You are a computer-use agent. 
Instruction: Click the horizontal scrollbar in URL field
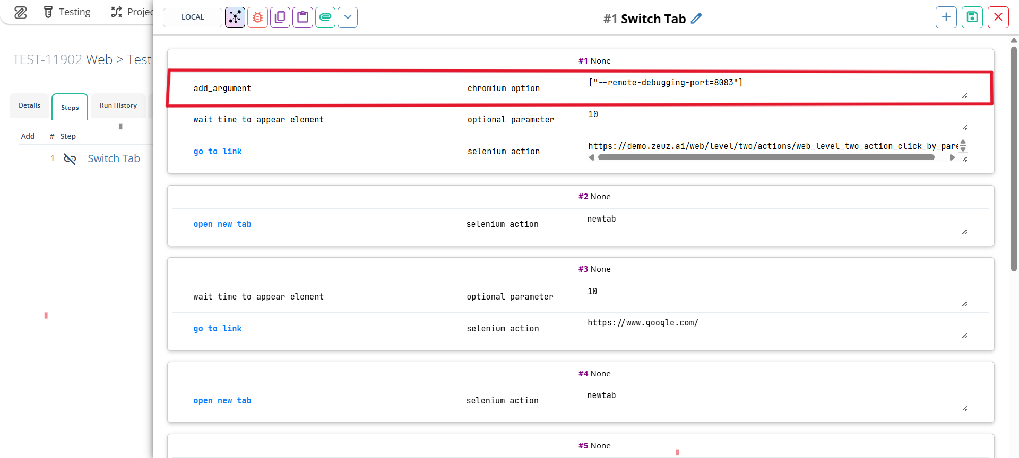765,157
